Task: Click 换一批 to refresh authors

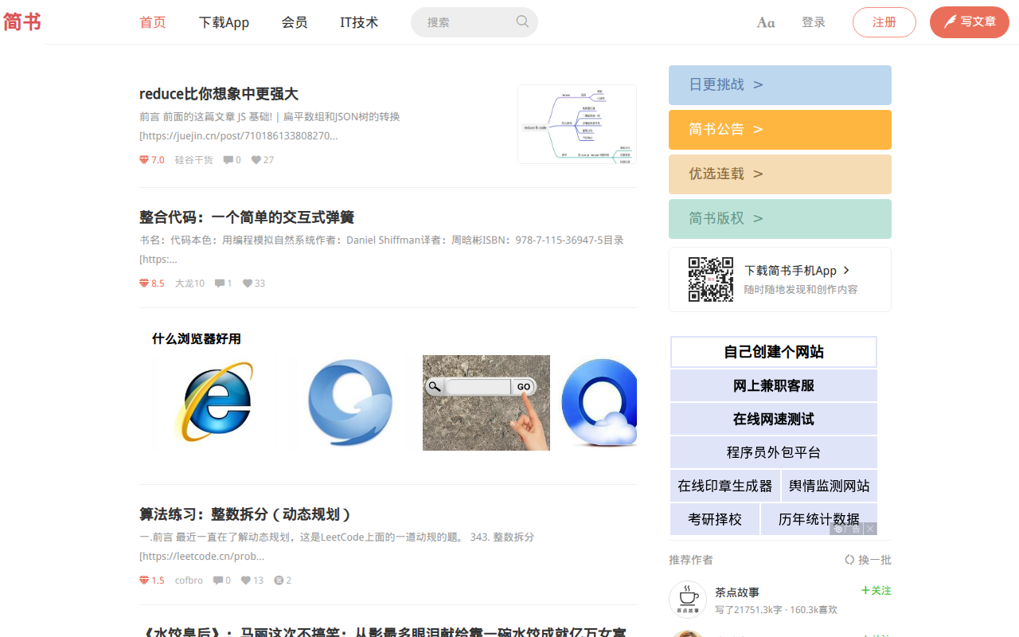Action: click(874, 560)
